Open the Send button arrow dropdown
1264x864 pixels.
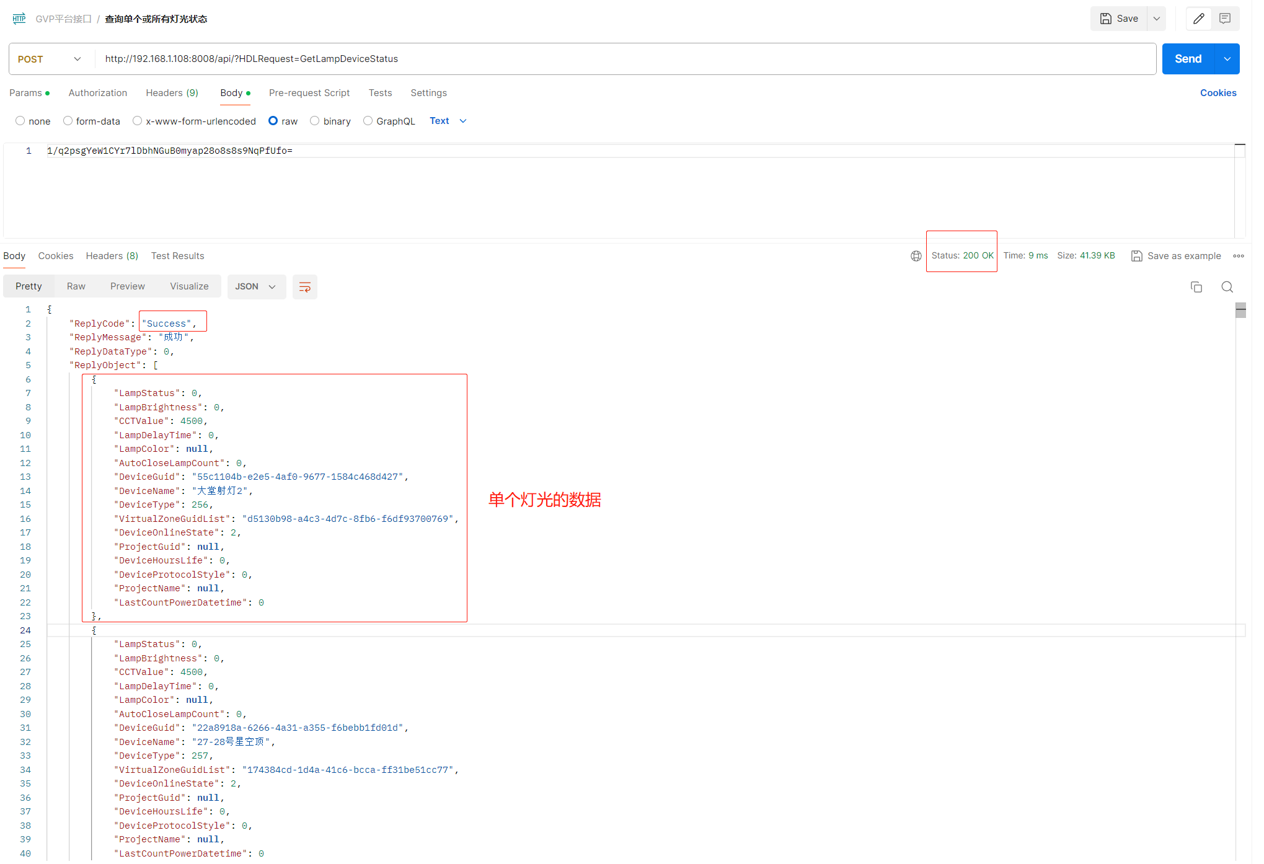[1227, 59]
